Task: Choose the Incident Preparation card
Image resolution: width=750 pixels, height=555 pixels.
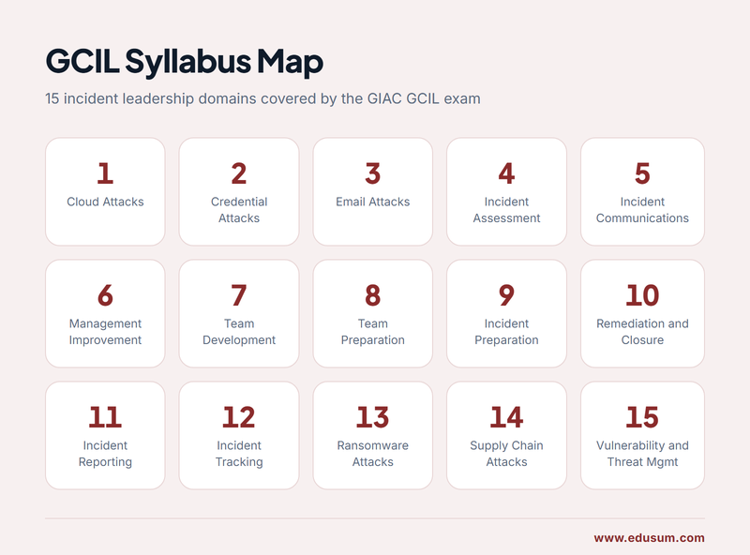Action: pos(506,314)
